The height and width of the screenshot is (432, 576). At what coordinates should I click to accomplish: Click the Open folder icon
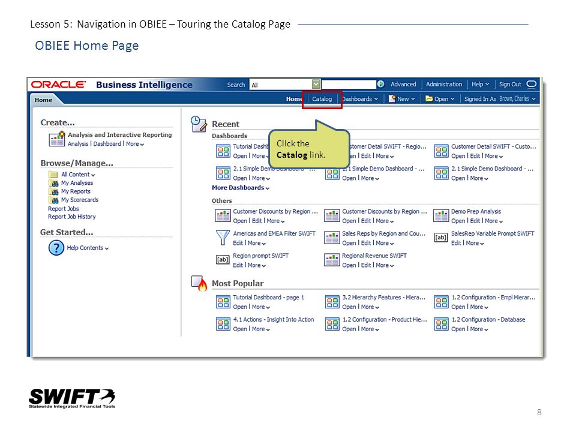tap(429, 98)
